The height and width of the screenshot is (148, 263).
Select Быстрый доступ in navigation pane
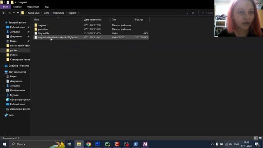click(17, 23)
